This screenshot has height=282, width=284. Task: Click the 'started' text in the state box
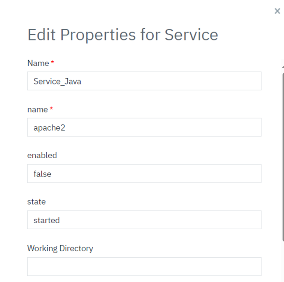click(x=46, y=221)
